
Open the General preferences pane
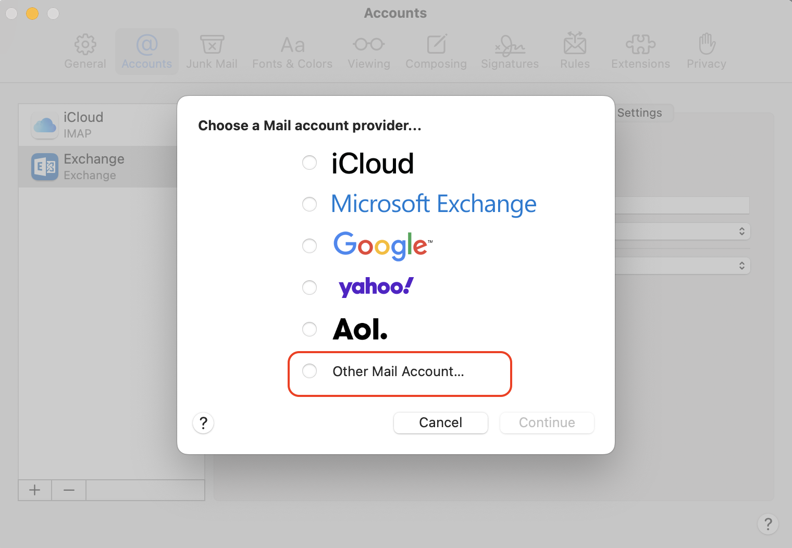coord(85,52)
